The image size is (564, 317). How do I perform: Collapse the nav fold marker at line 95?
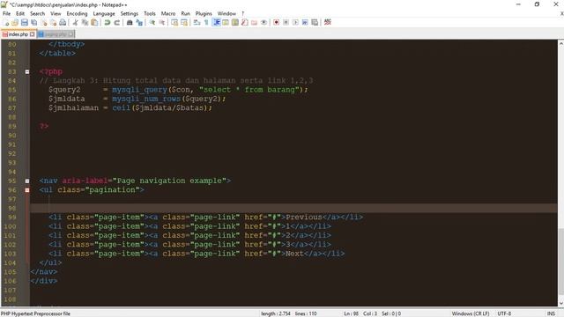[x=27, y=181]
